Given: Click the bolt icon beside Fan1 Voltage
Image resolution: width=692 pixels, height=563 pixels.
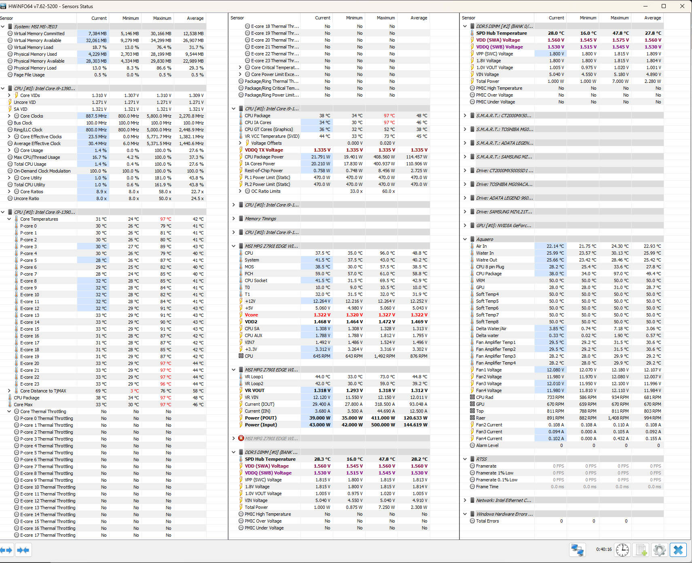Looking at the screenshot, I should click(x=472, y=370).
